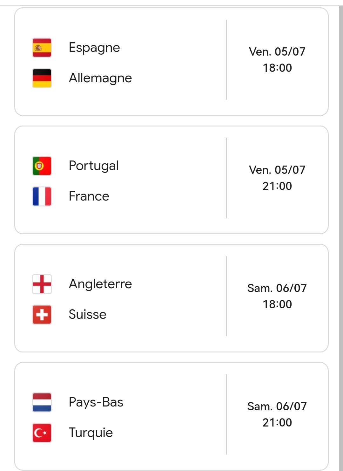Click the France flag icon

[42, 196]
